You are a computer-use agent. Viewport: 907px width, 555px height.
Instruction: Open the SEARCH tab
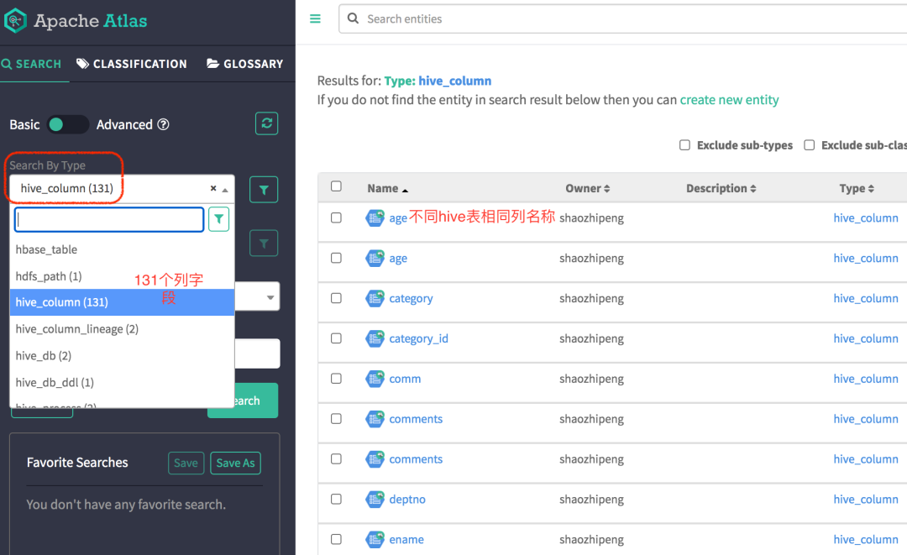click(32, 64)
